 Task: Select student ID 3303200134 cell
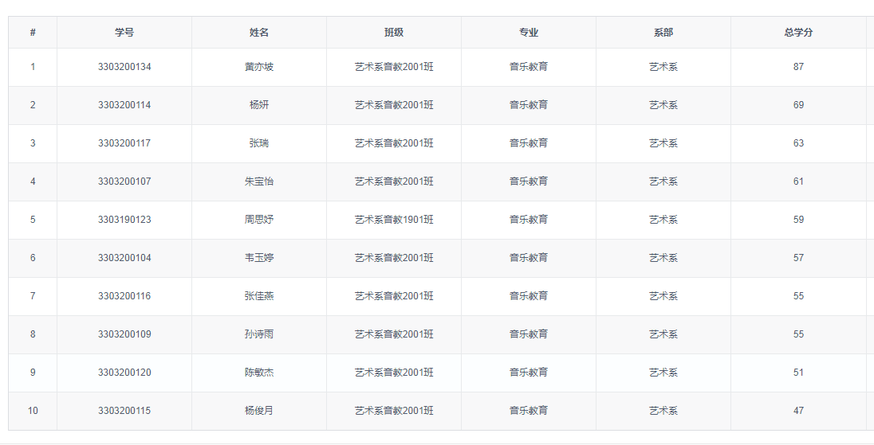click(x=124, y=67)
